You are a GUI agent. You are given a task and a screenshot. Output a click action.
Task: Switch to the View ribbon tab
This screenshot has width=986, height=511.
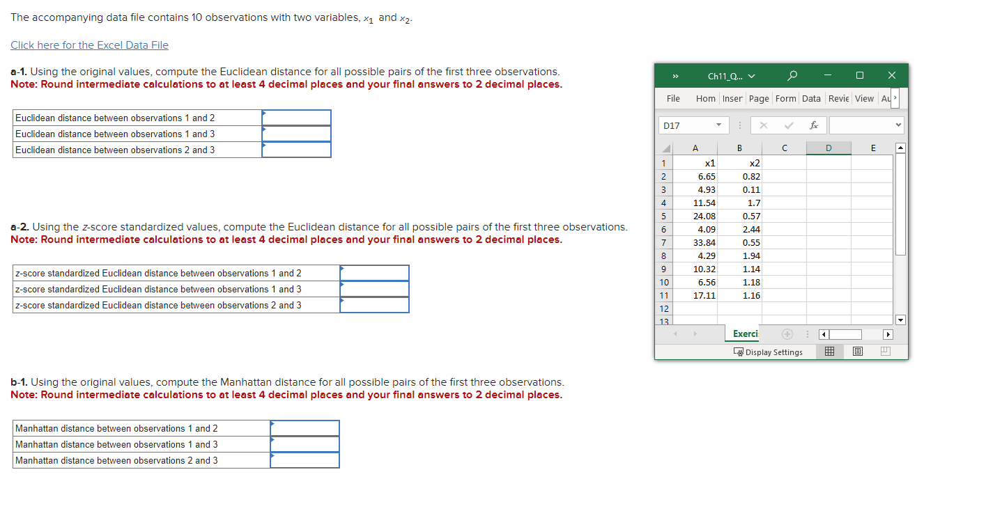tap(864, 98)
